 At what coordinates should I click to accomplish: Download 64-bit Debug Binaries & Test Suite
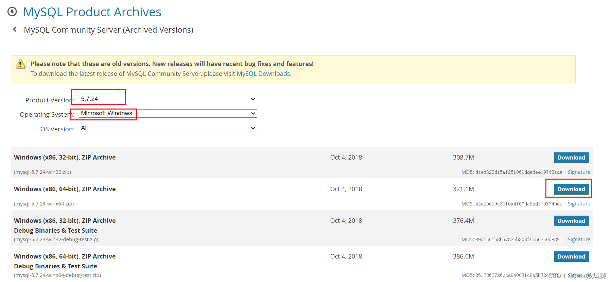click(x=571, y=256)
